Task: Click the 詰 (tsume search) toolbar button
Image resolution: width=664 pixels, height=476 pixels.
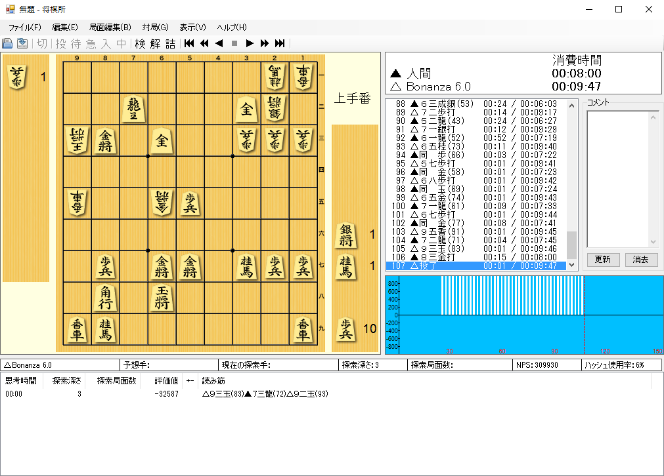Action: pyautogui.click(x=171, y=43)
